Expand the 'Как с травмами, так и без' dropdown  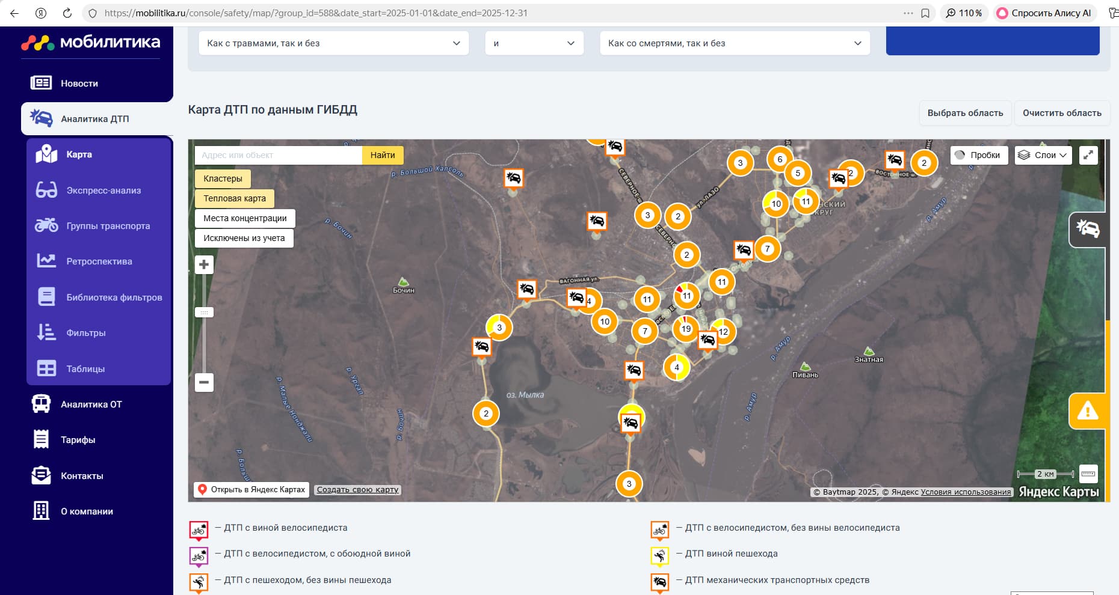click(333, 43)
